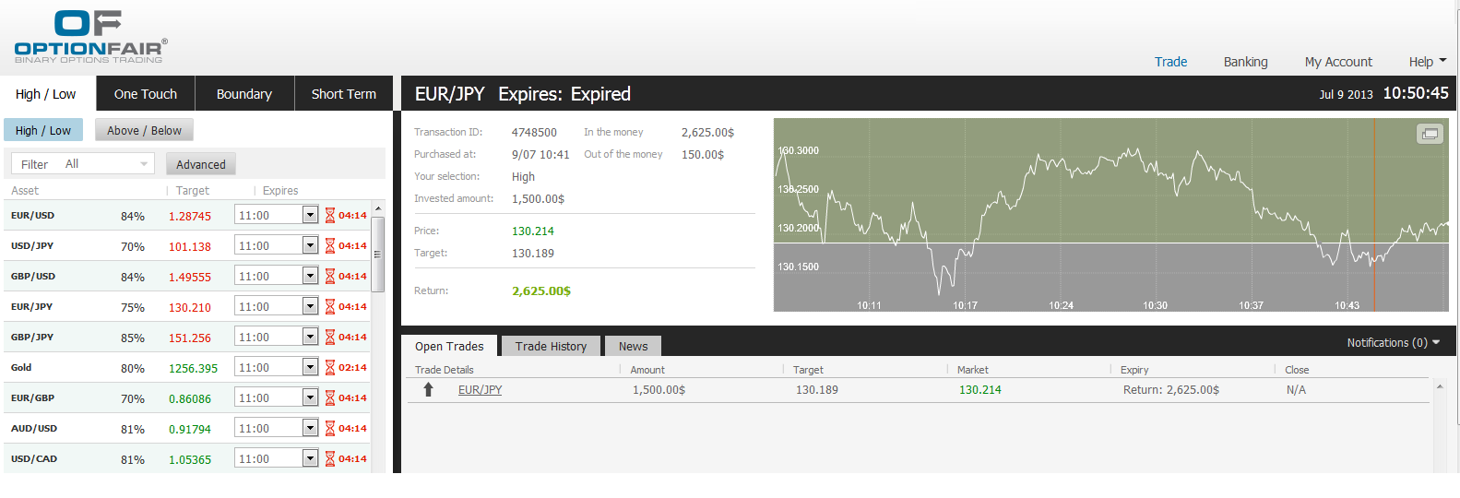This screenshot has height=498, width=1460.
Task: Open the USD/JPY expiry time dropdown
Action: [310, 246]
